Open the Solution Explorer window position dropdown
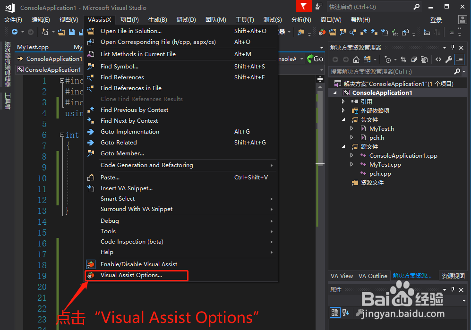Screen dimensions: 471x330 click(445, 47)
